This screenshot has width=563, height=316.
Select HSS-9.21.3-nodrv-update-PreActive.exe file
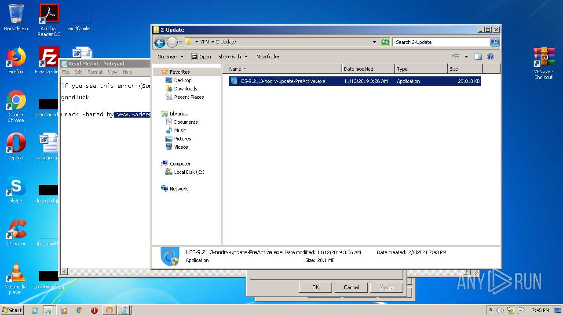click(355, 81)
